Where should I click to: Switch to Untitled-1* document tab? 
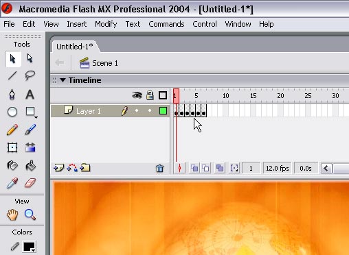coord(75,47)
